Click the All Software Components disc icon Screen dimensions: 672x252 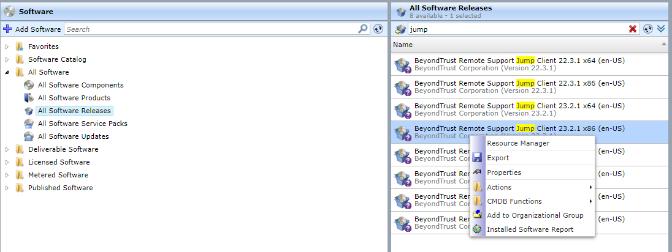click(29, 84)
